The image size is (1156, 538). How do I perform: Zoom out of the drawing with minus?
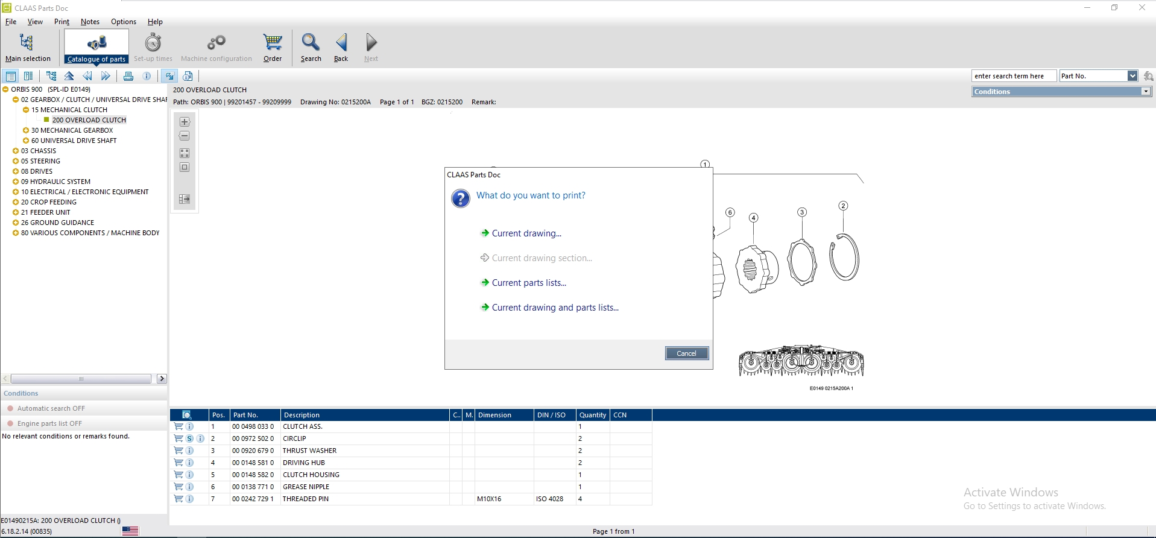pyautogui.click(x=185, y=136)
